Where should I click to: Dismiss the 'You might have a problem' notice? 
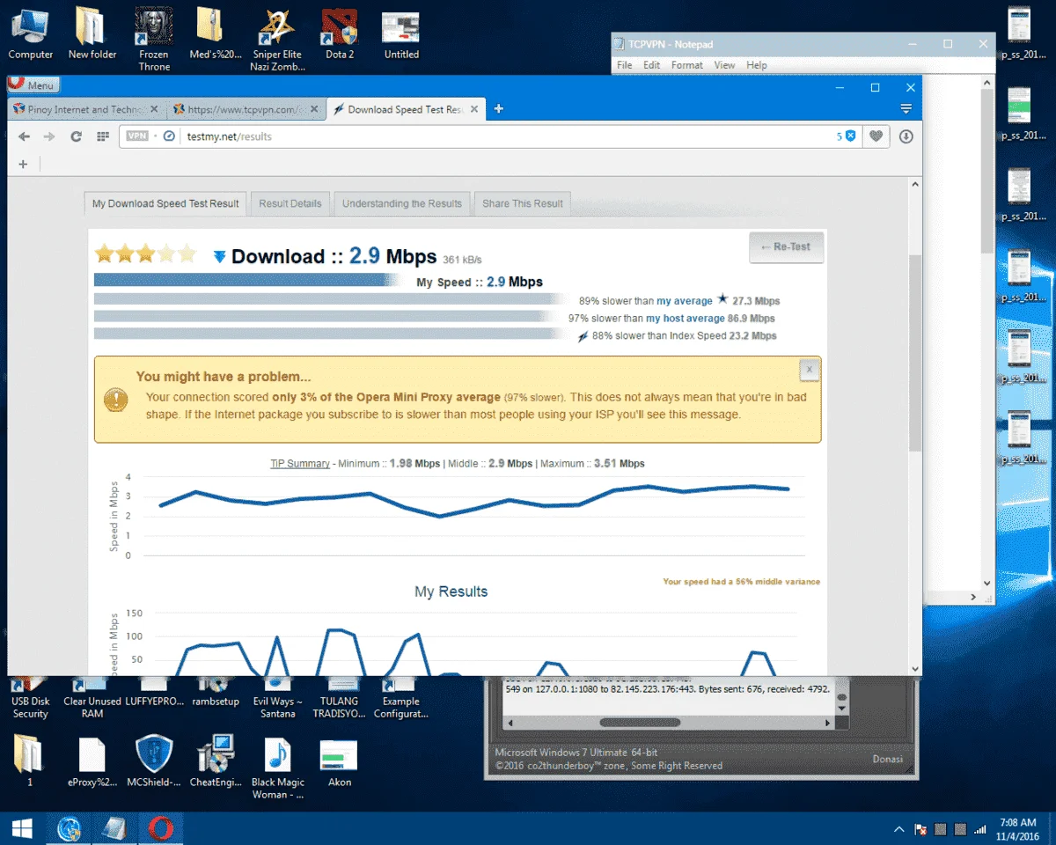(x=810, y=371)
